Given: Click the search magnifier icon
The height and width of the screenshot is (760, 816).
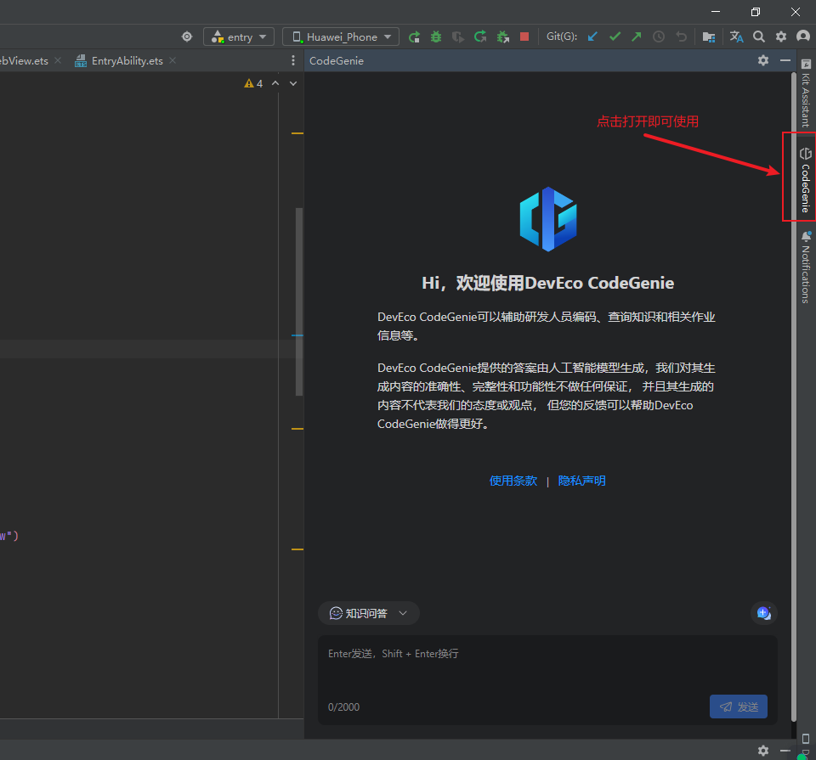Looking at the screenshot, I should 759,37.
